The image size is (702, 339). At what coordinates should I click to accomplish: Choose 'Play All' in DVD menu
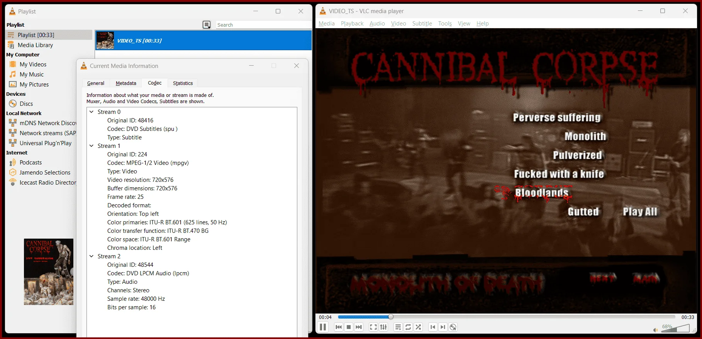(640, 212)
